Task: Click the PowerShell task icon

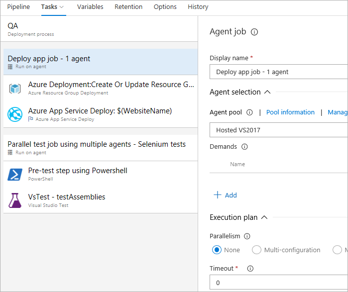Action: [15, 174]
